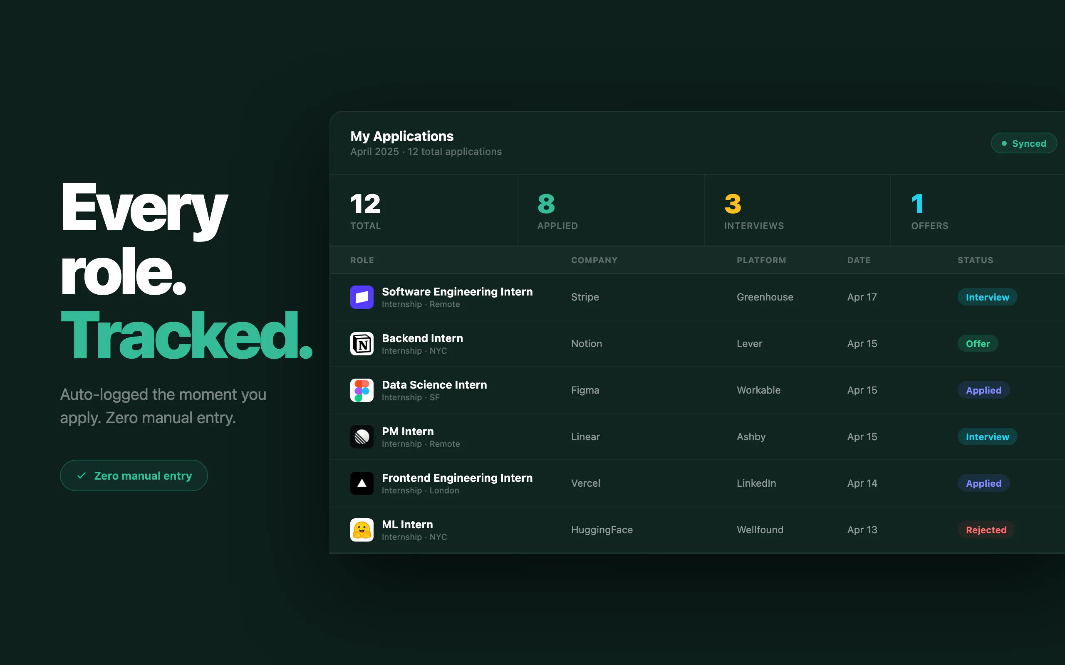Click the Vercel triangle logo icon

[362, 483]
